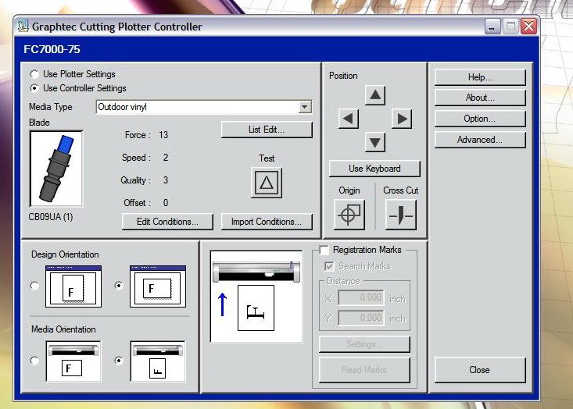The height and width of the screenshot is (409, 573).
Task: Move position down with the down arrow
Action: click(375, 142)
